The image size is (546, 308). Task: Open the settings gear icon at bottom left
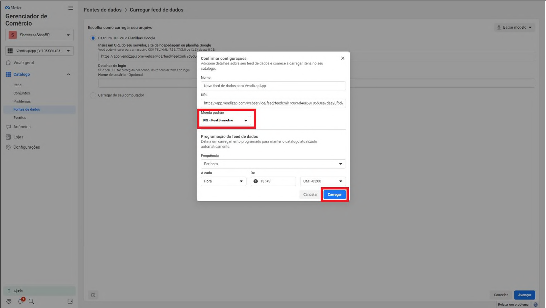point(9,301)
